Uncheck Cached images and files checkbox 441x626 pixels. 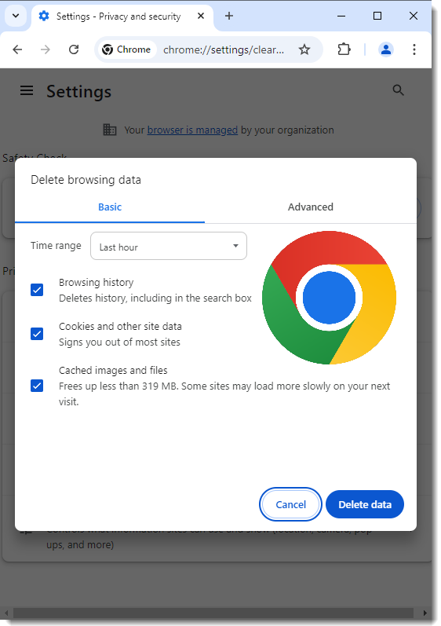click(37, 386)
